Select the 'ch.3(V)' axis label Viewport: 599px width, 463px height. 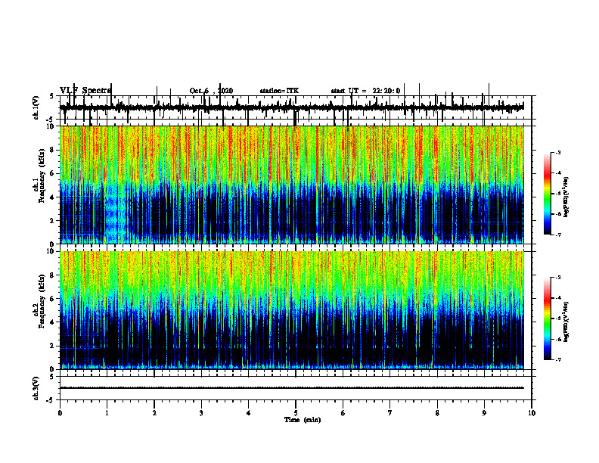click(36, 388)
